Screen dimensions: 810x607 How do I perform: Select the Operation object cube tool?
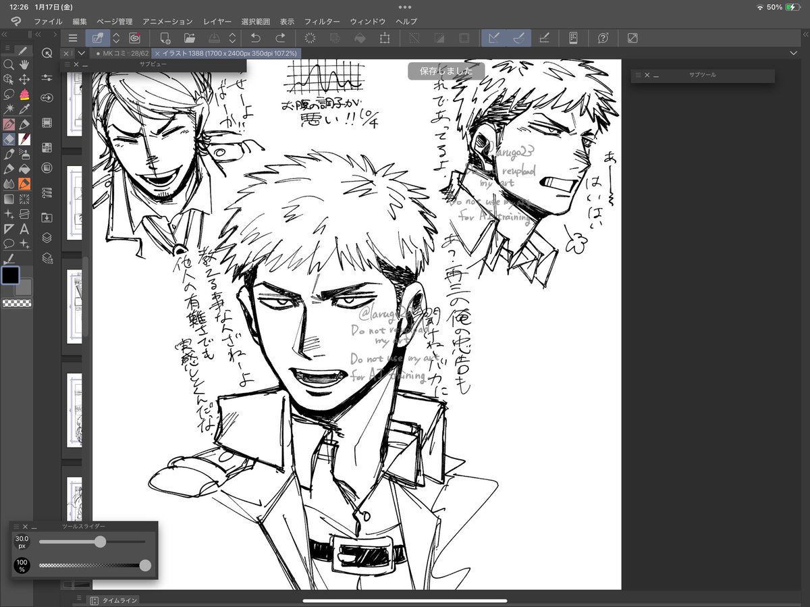pyautogui.click(x=9, y=80)
